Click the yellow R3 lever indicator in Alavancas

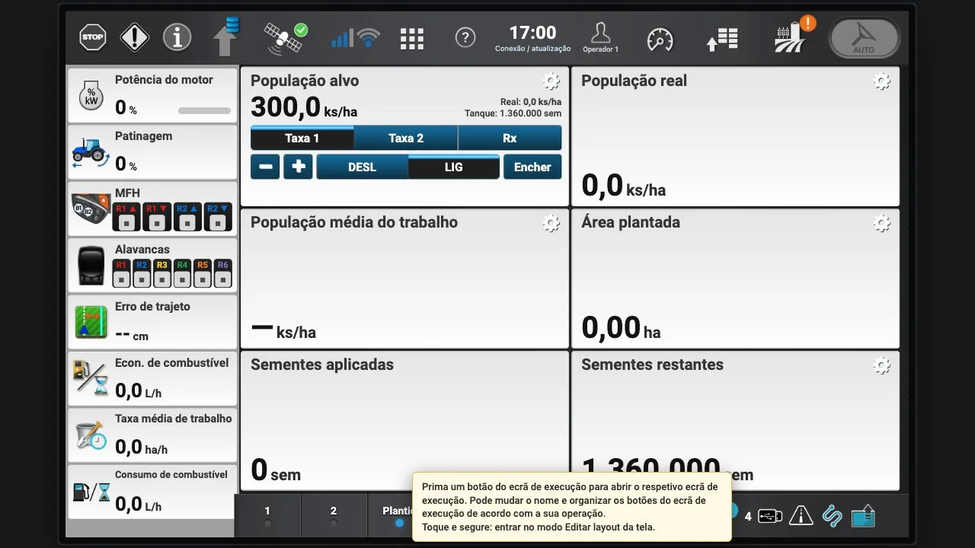click(x=161, y=273)
